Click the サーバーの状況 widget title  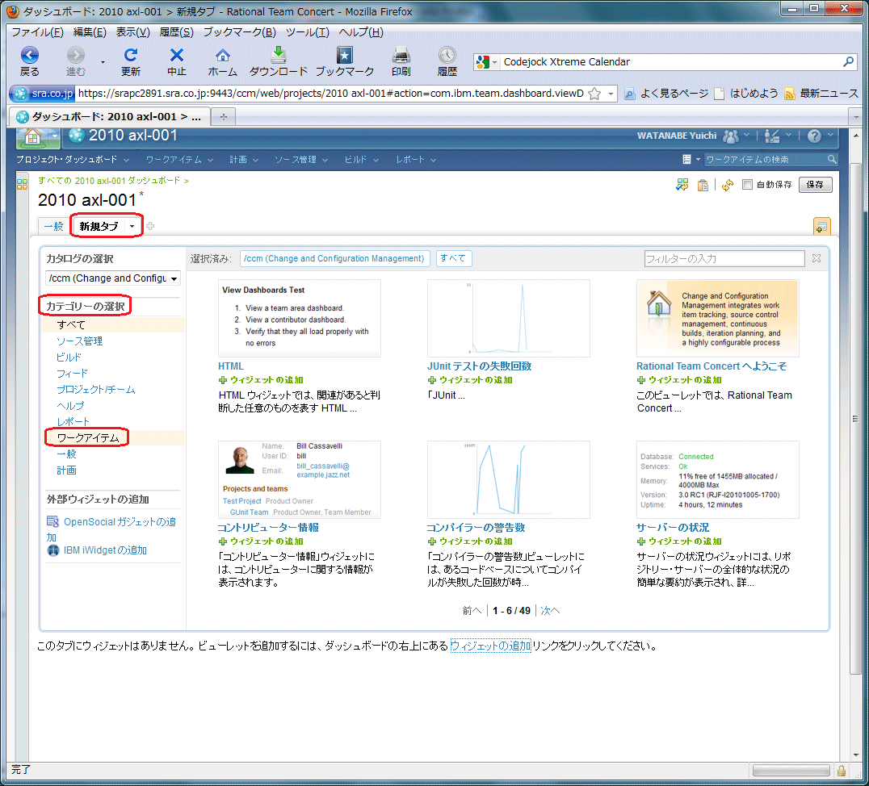click(x=673, y=527)
